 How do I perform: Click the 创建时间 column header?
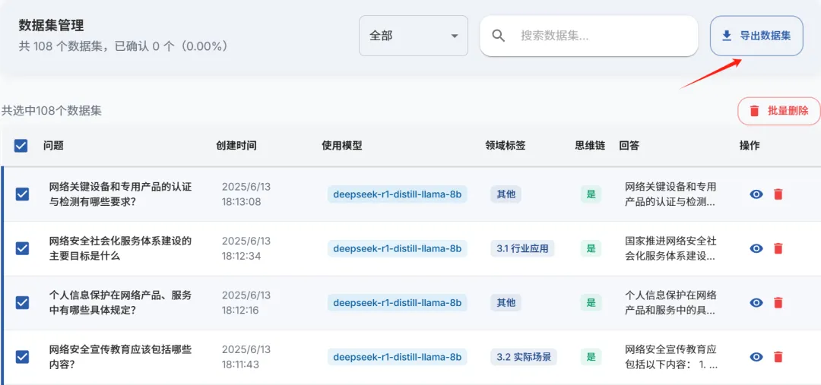click(236, 146)
